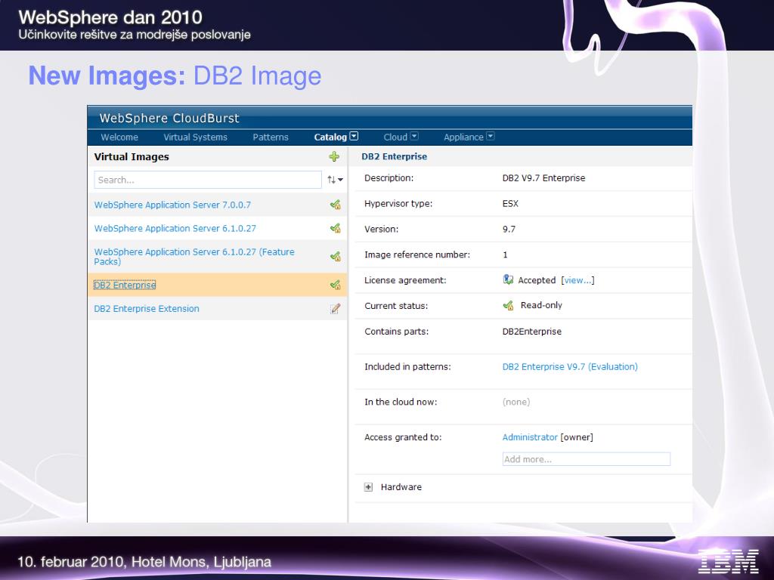Select the Cloud menu label

395,137
